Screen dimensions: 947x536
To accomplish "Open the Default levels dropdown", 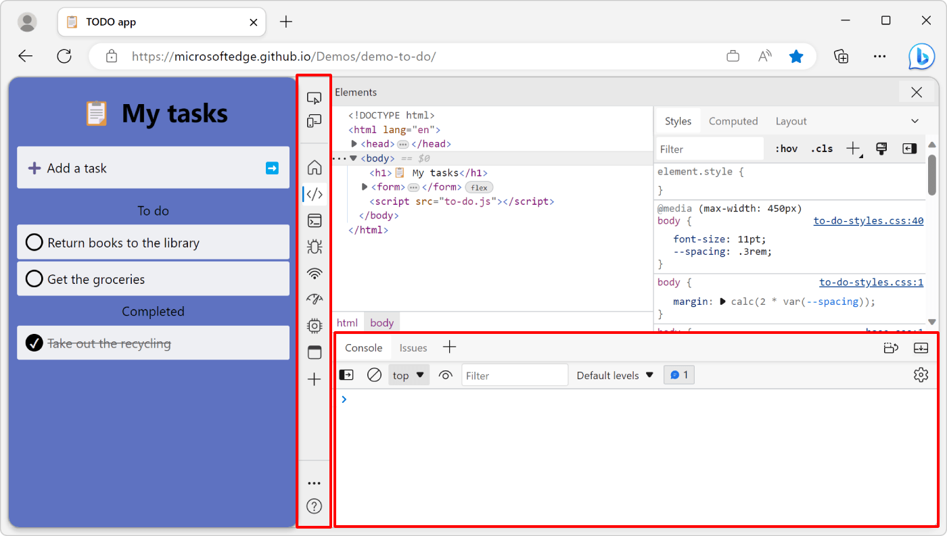I will (x=614, y=374).
